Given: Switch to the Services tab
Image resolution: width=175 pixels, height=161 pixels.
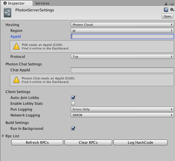Looking at the screenshot, I should (42, 3).
